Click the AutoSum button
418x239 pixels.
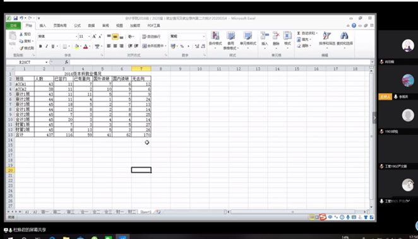tap(308, 33)
